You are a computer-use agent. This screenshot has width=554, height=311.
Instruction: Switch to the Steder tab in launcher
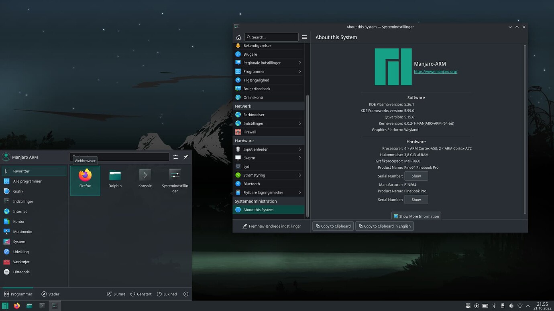pos(50,294)
